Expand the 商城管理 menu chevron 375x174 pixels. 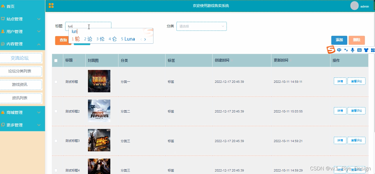tap(39, 112)
